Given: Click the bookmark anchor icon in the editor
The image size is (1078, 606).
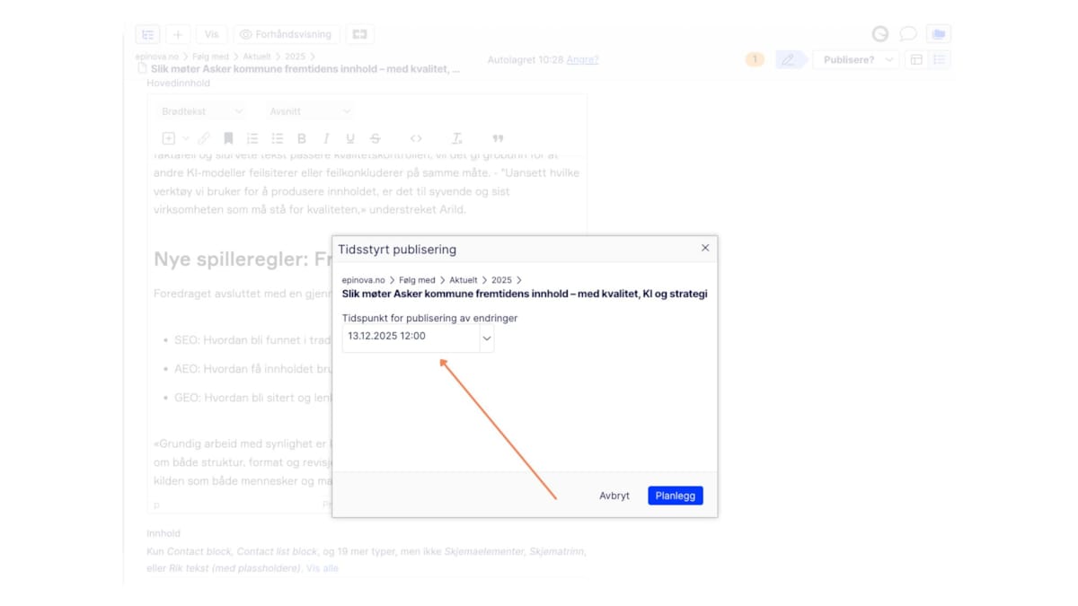Looking at the screenshot, I should 228,138.
